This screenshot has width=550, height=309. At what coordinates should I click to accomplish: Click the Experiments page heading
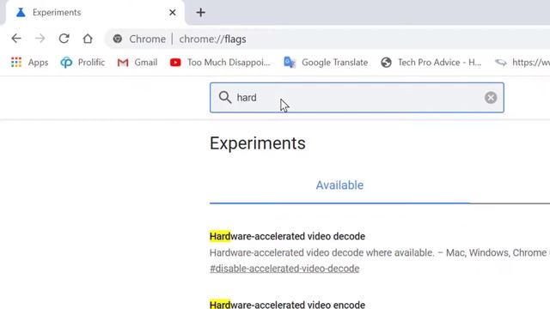(258, 143)
